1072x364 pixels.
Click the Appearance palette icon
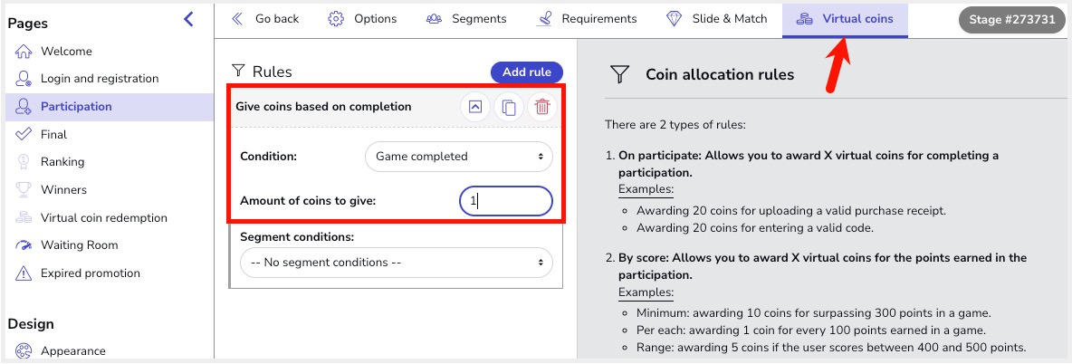24,351
